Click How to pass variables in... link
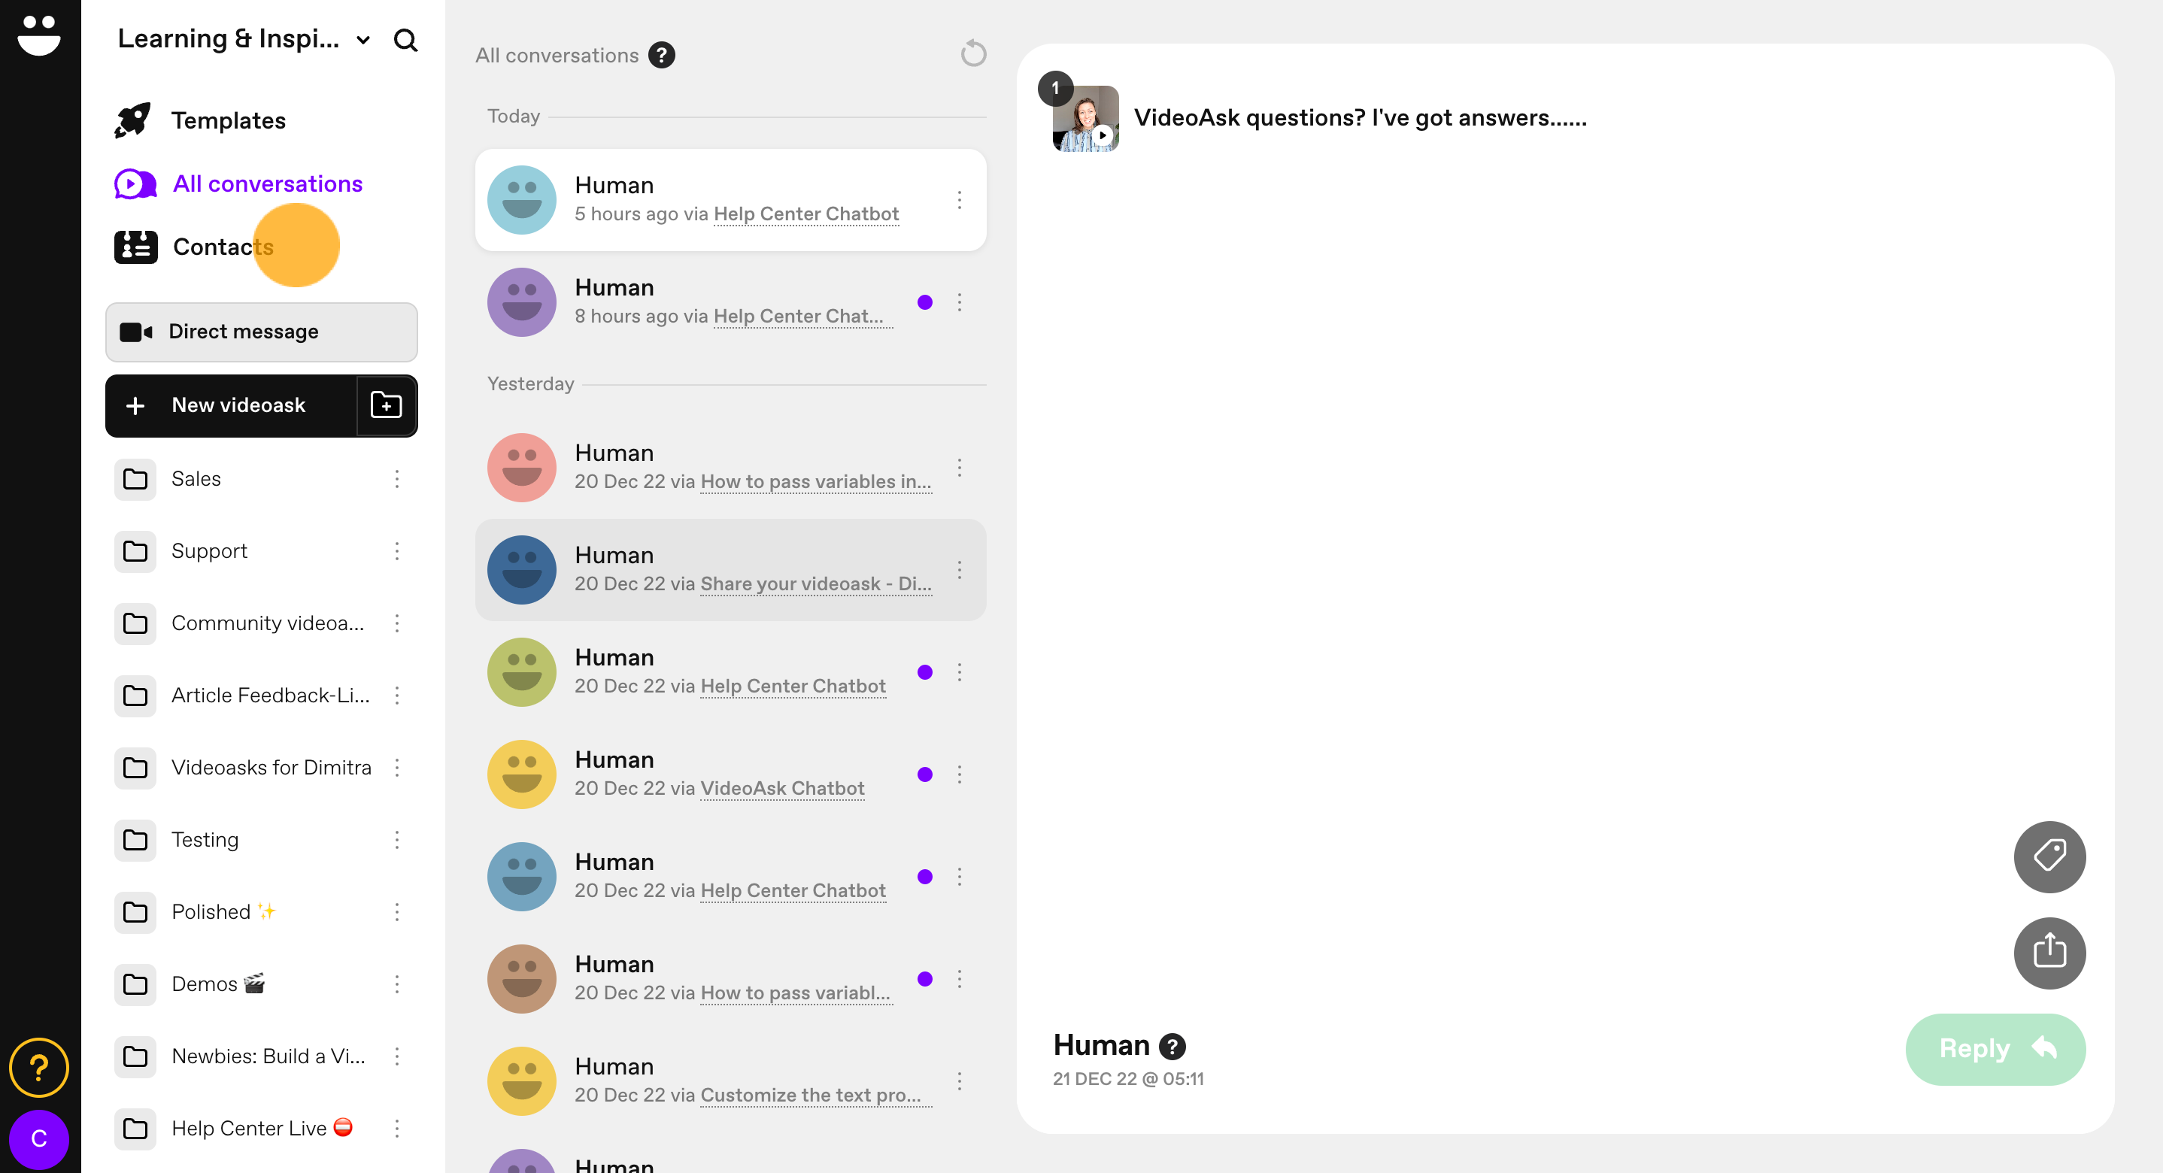This screenshot has width=2163, height=1173. 816,482
